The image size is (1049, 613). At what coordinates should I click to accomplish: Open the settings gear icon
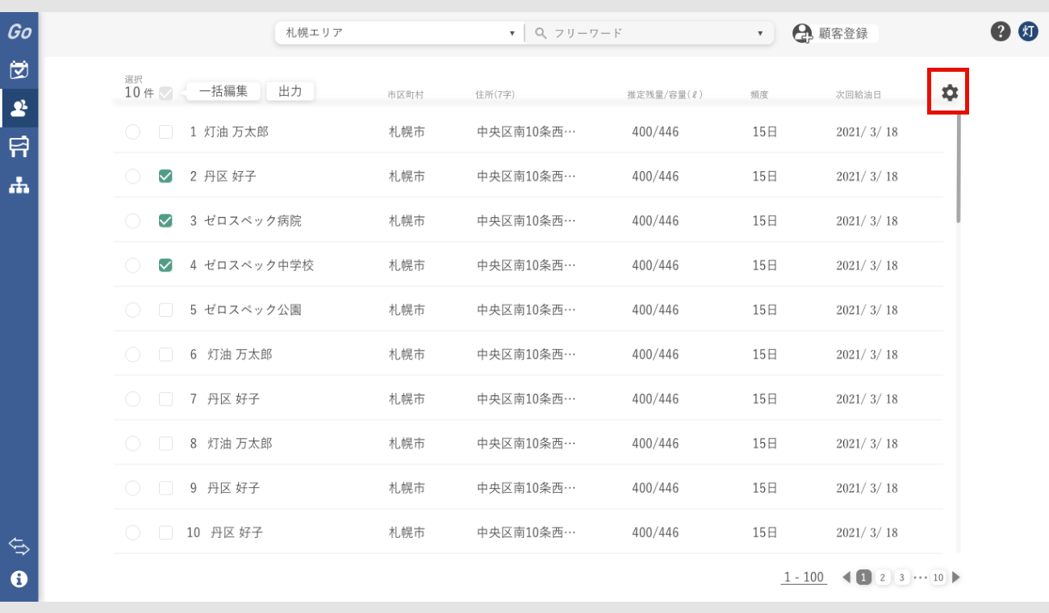950,93
